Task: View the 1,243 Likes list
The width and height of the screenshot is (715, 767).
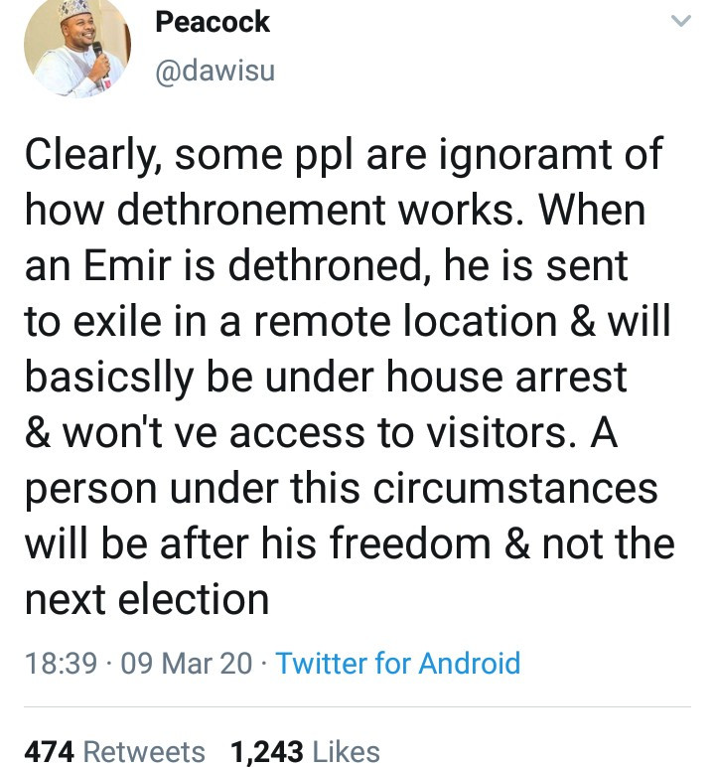Action: tap(305, 752)
